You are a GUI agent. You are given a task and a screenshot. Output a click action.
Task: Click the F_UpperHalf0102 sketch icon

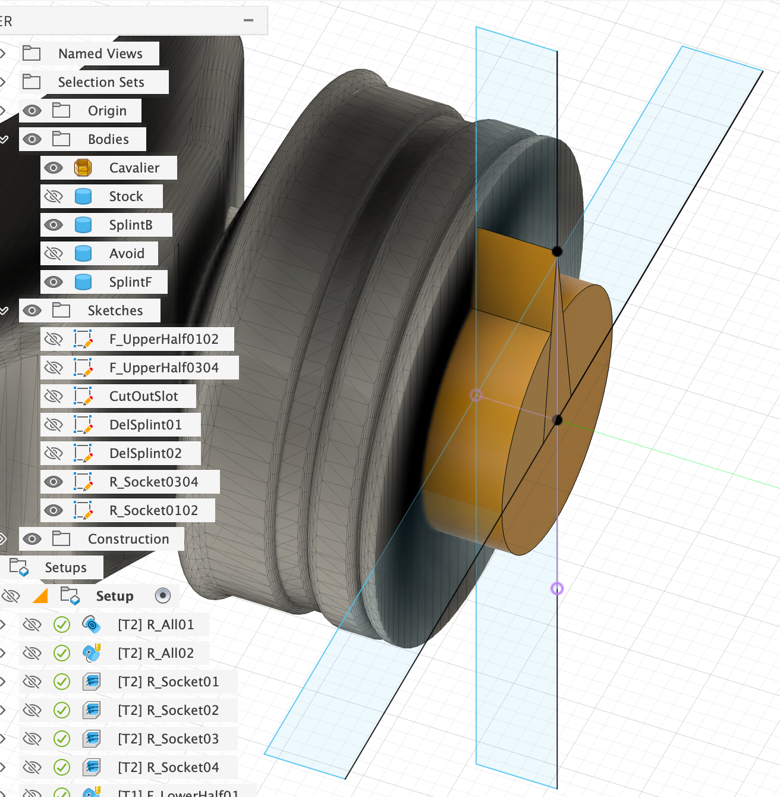coord(83,339)
